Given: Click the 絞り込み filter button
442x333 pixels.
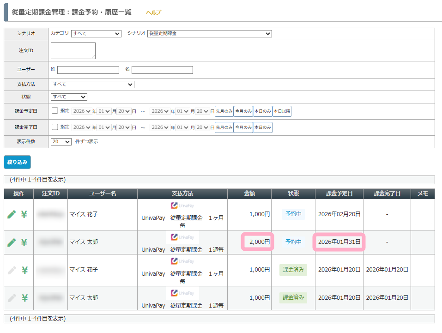Looking at the screenshot, I should [17, 162].
